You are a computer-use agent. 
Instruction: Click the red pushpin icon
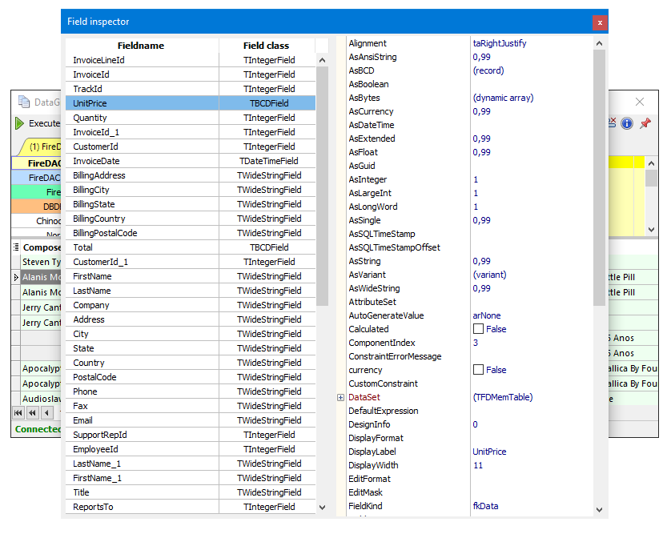(645, 123)
